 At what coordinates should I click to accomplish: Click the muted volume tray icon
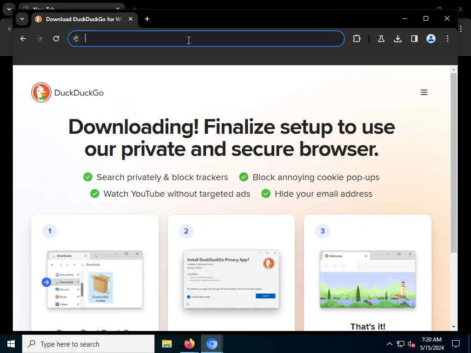(411, 344)
